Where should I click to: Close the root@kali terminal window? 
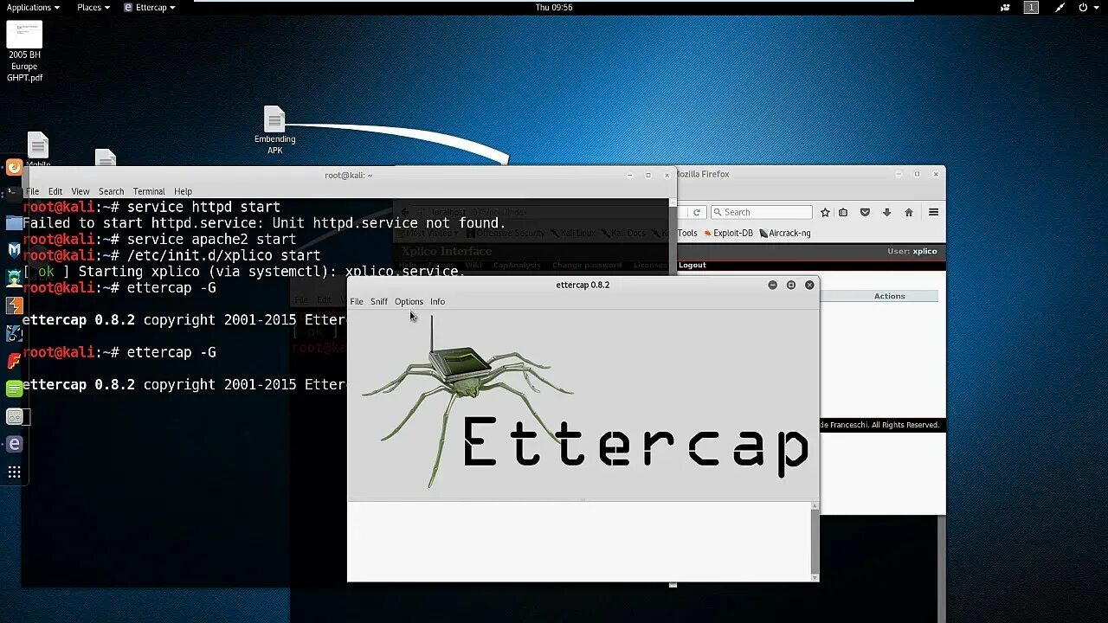(x=667, y=175)
